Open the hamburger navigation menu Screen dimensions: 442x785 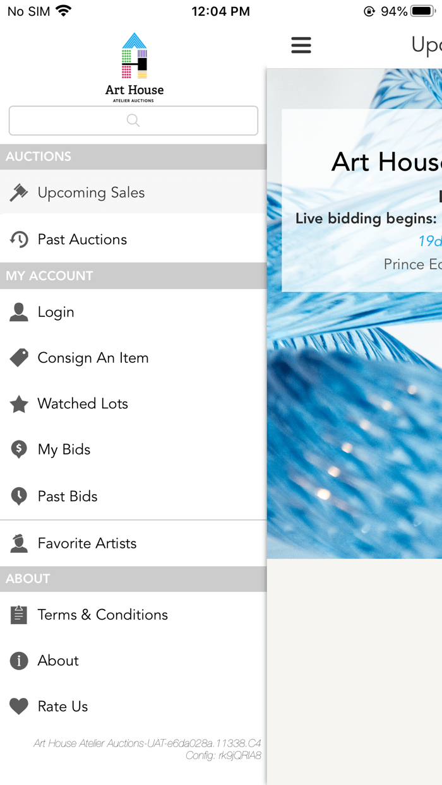[x=301, y=45]
